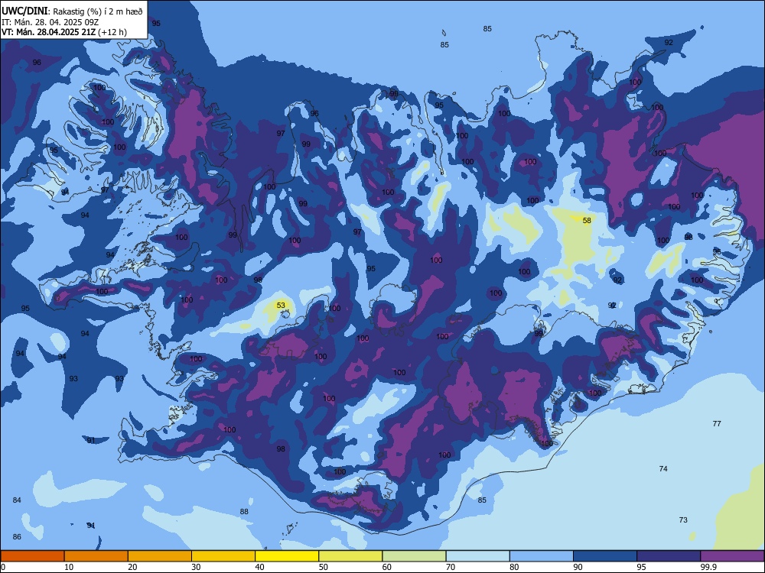This screenshot has width=765, height=573.
Task: Click the 50–60 pale yellow legend swatch
Action: point(350,556)
